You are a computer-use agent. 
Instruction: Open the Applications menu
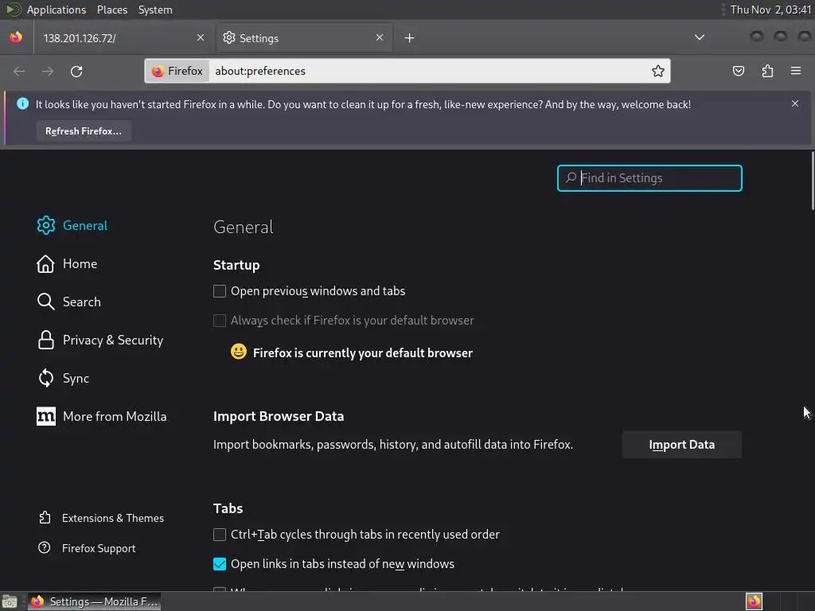(x=56, y=10)
